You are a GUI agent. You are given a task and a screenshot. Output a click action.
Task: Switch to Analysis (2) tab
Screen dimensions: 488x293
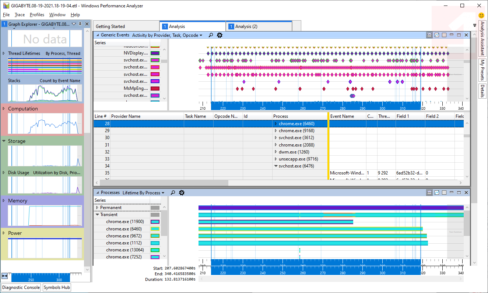(246, 27)
